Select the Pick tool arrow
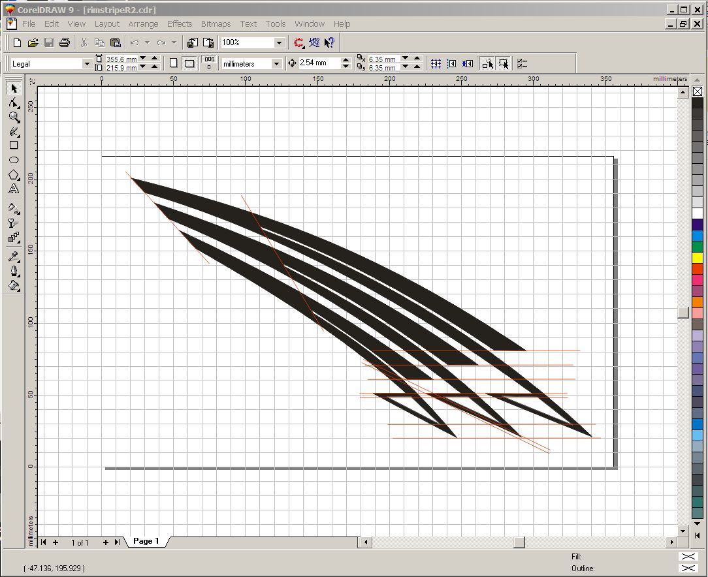The image size is (708, 577). coord(14,88)
